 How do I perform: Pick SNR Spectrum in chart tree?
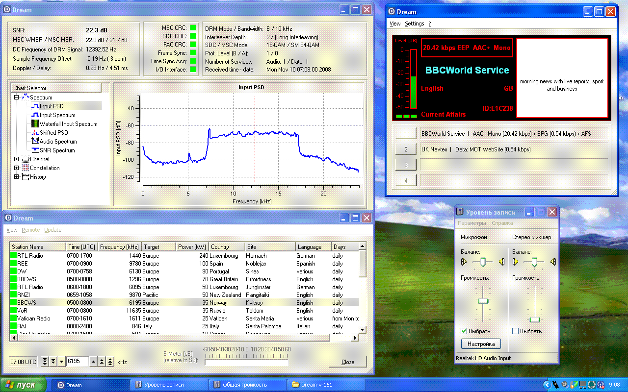(57, 150)
